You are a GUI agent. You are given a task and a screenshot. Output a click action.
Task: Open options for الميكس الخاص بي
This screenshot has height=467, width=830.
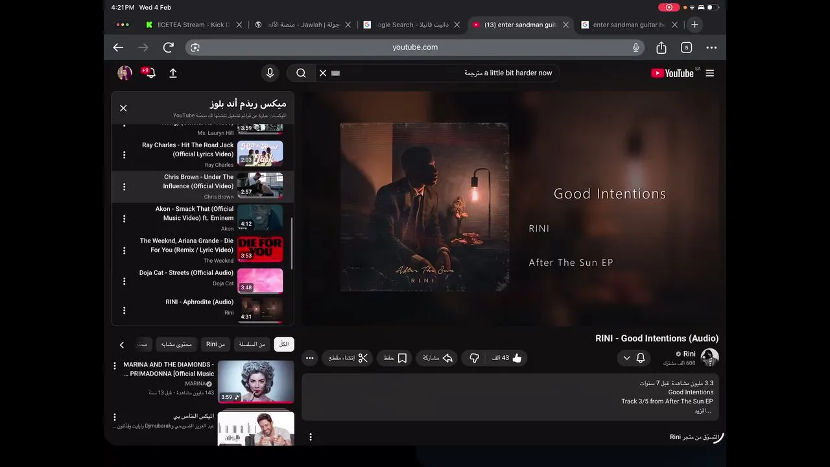(115, 417)
